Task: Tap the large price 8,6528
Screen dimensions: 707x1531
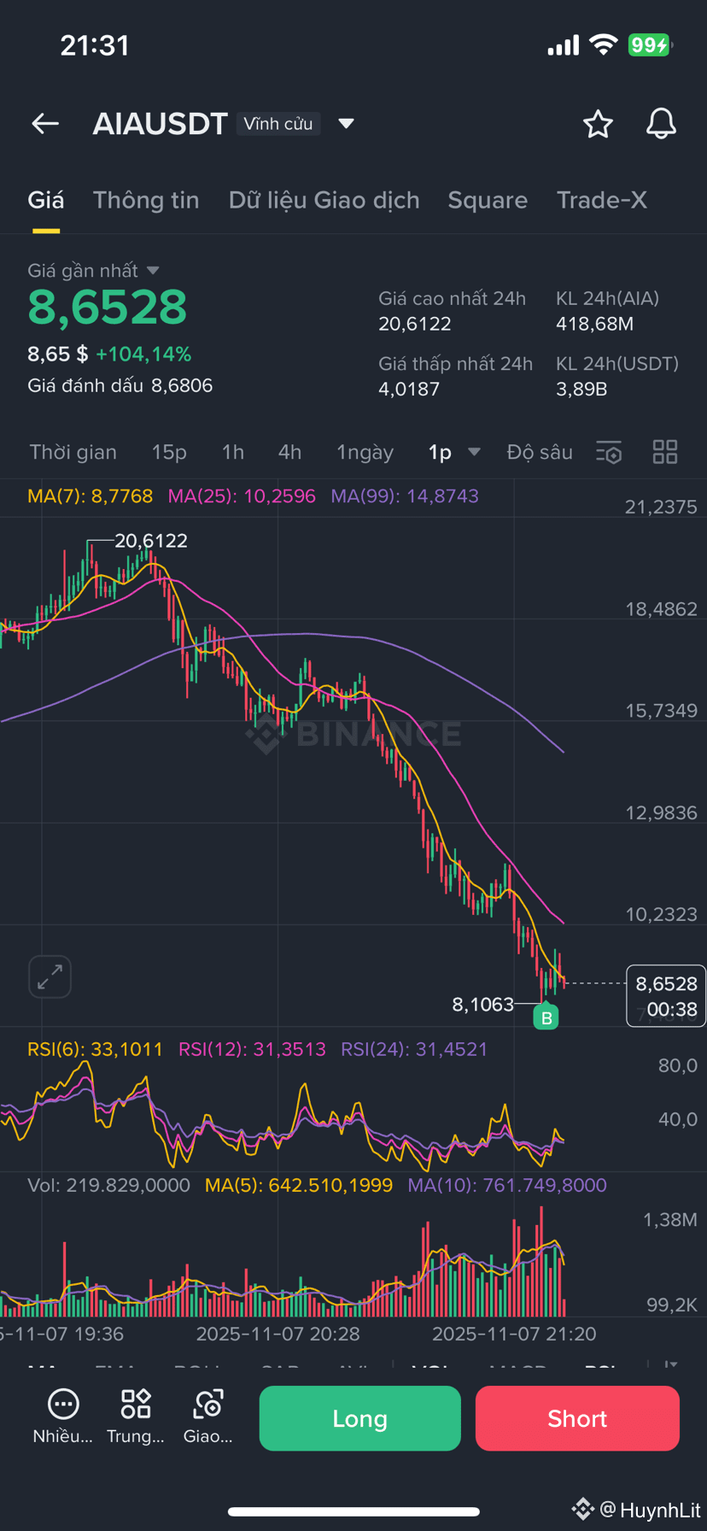Action: pyautogui.click(x=108, y=308)
